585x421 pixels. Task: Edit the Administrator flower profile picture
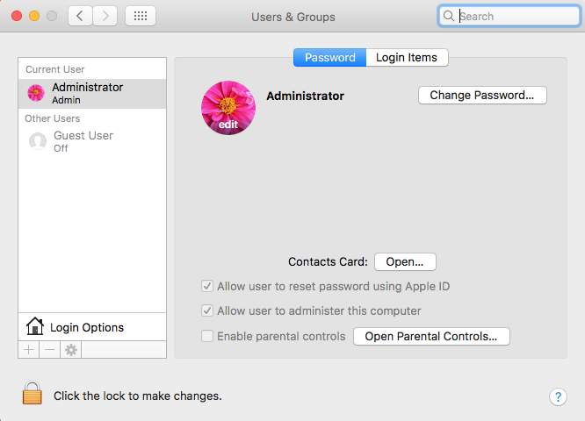(x=228, y=108)
